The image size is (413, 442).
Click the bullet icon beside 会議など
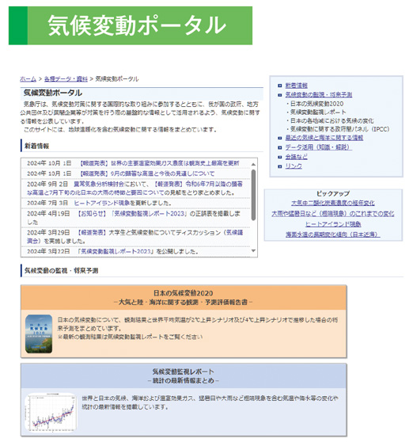point(279,157)
